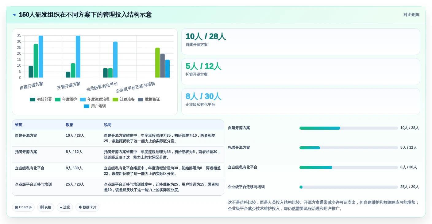Click the 数据 column header
The width and height of the screenshot is (432, 224).
coord(70,125)
